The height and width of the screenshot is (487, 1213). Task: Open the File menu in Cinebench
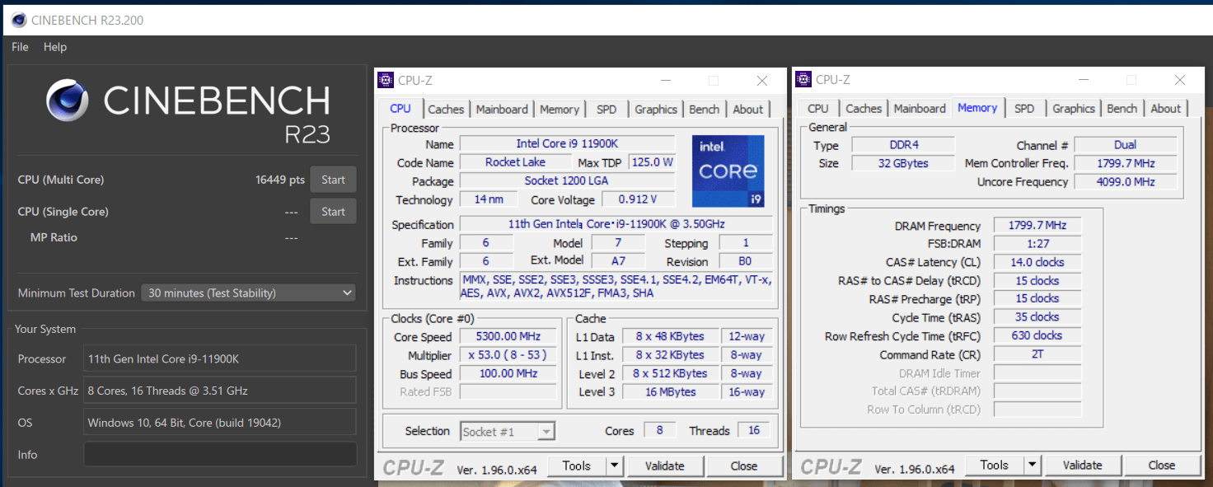pyautogui.click(x=20, y=47)
